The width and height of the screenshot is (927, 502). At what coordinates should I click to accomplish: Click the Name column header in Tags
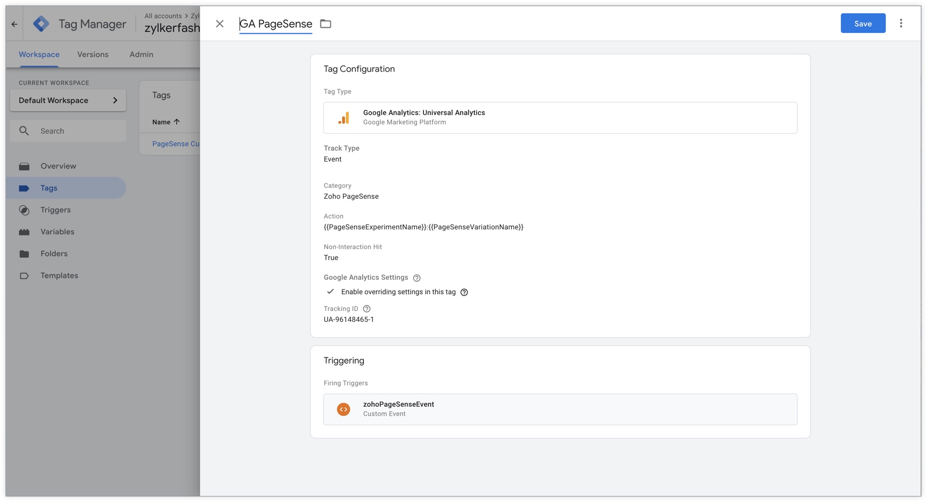(x=161, y=122)
